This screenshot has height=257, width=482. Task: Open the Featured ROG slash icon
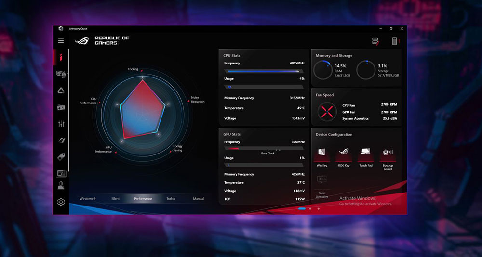coord(61,141)
